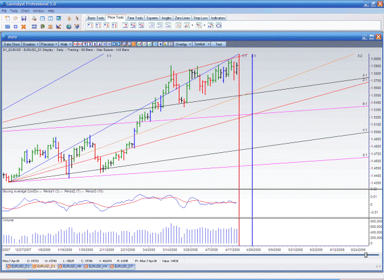The image size is (384, 280).
Task: Select the orange-blue diagonal lines tool icon
Action: pyautogui.click(x=178, y=25)
